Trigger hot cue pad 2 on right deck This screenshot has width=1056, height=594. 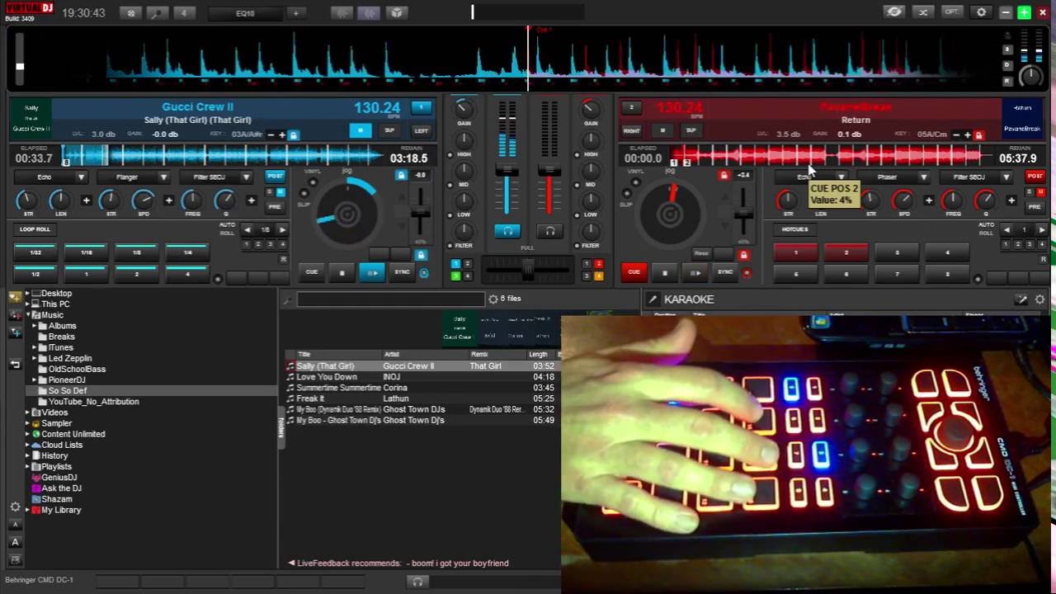tap(846, 252)
